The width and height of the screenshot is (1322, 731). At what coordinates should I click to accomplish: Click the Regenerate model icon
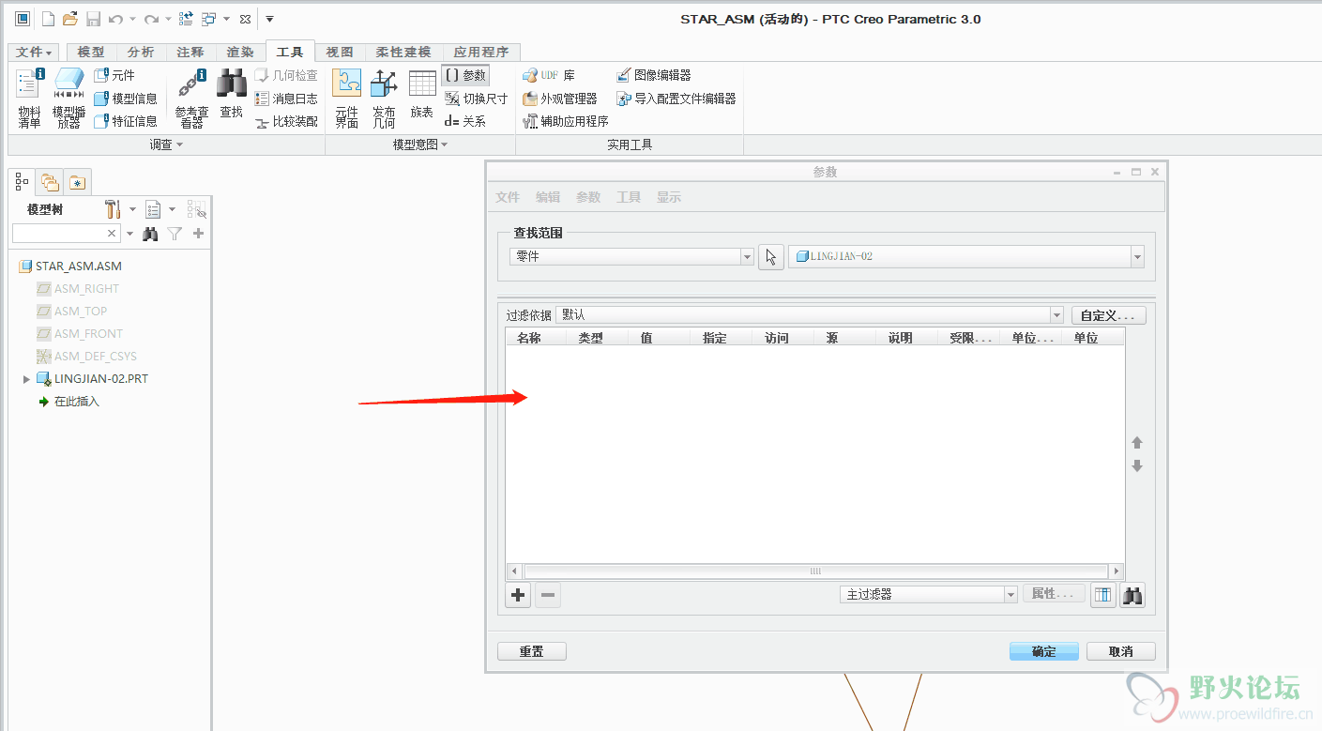(186, 19)
